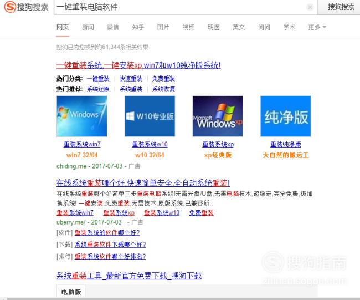
Task: Open the 一键重装系统 ad title link
Action: [x=138, y=65]
